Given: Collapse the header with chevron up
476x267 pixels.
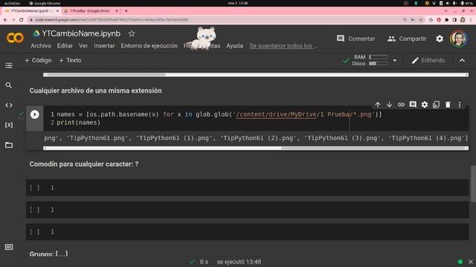Looking at the screenshot, I should pyautogui.click(x=462, y=61).
